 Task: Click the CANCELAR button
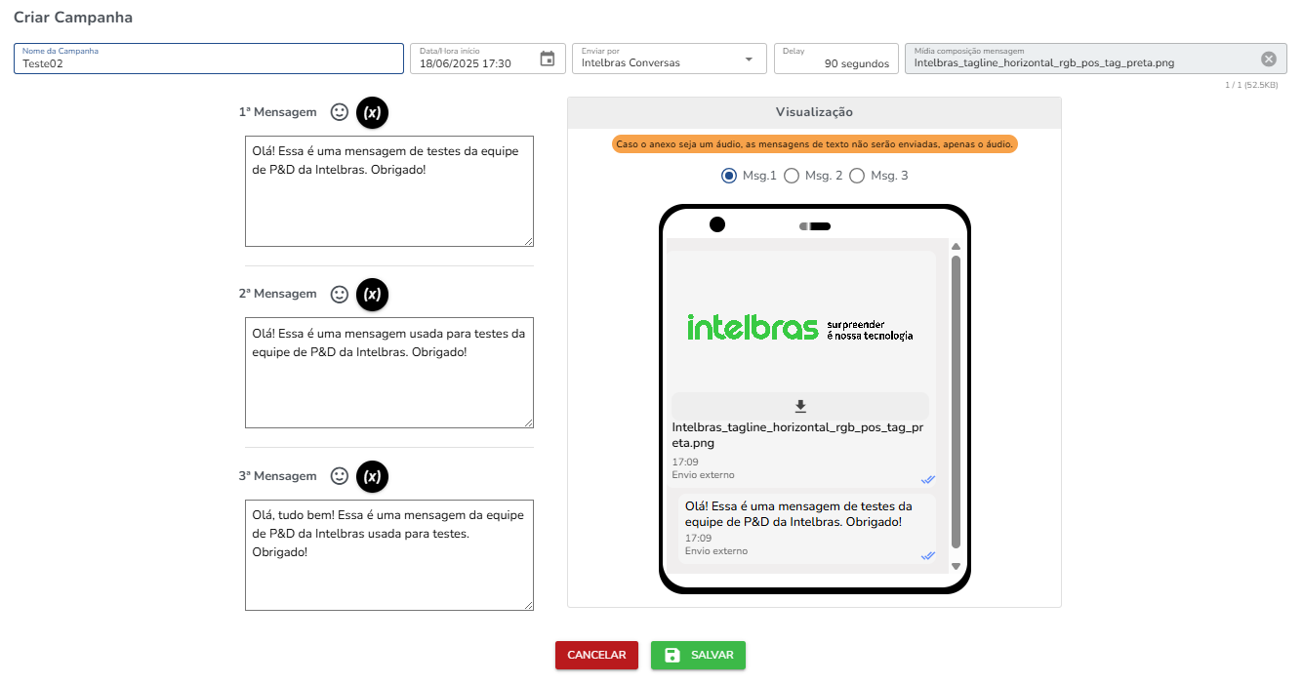[596, 655]
